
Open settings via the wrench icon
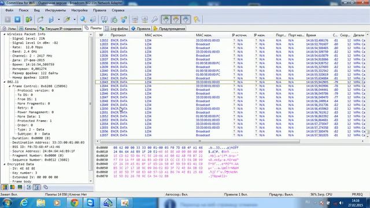point(154,20)
